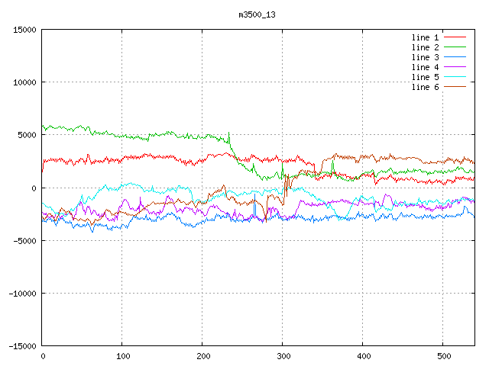Click the "line 1" legend label
489x366 pixels.
(x=425, y=37)
